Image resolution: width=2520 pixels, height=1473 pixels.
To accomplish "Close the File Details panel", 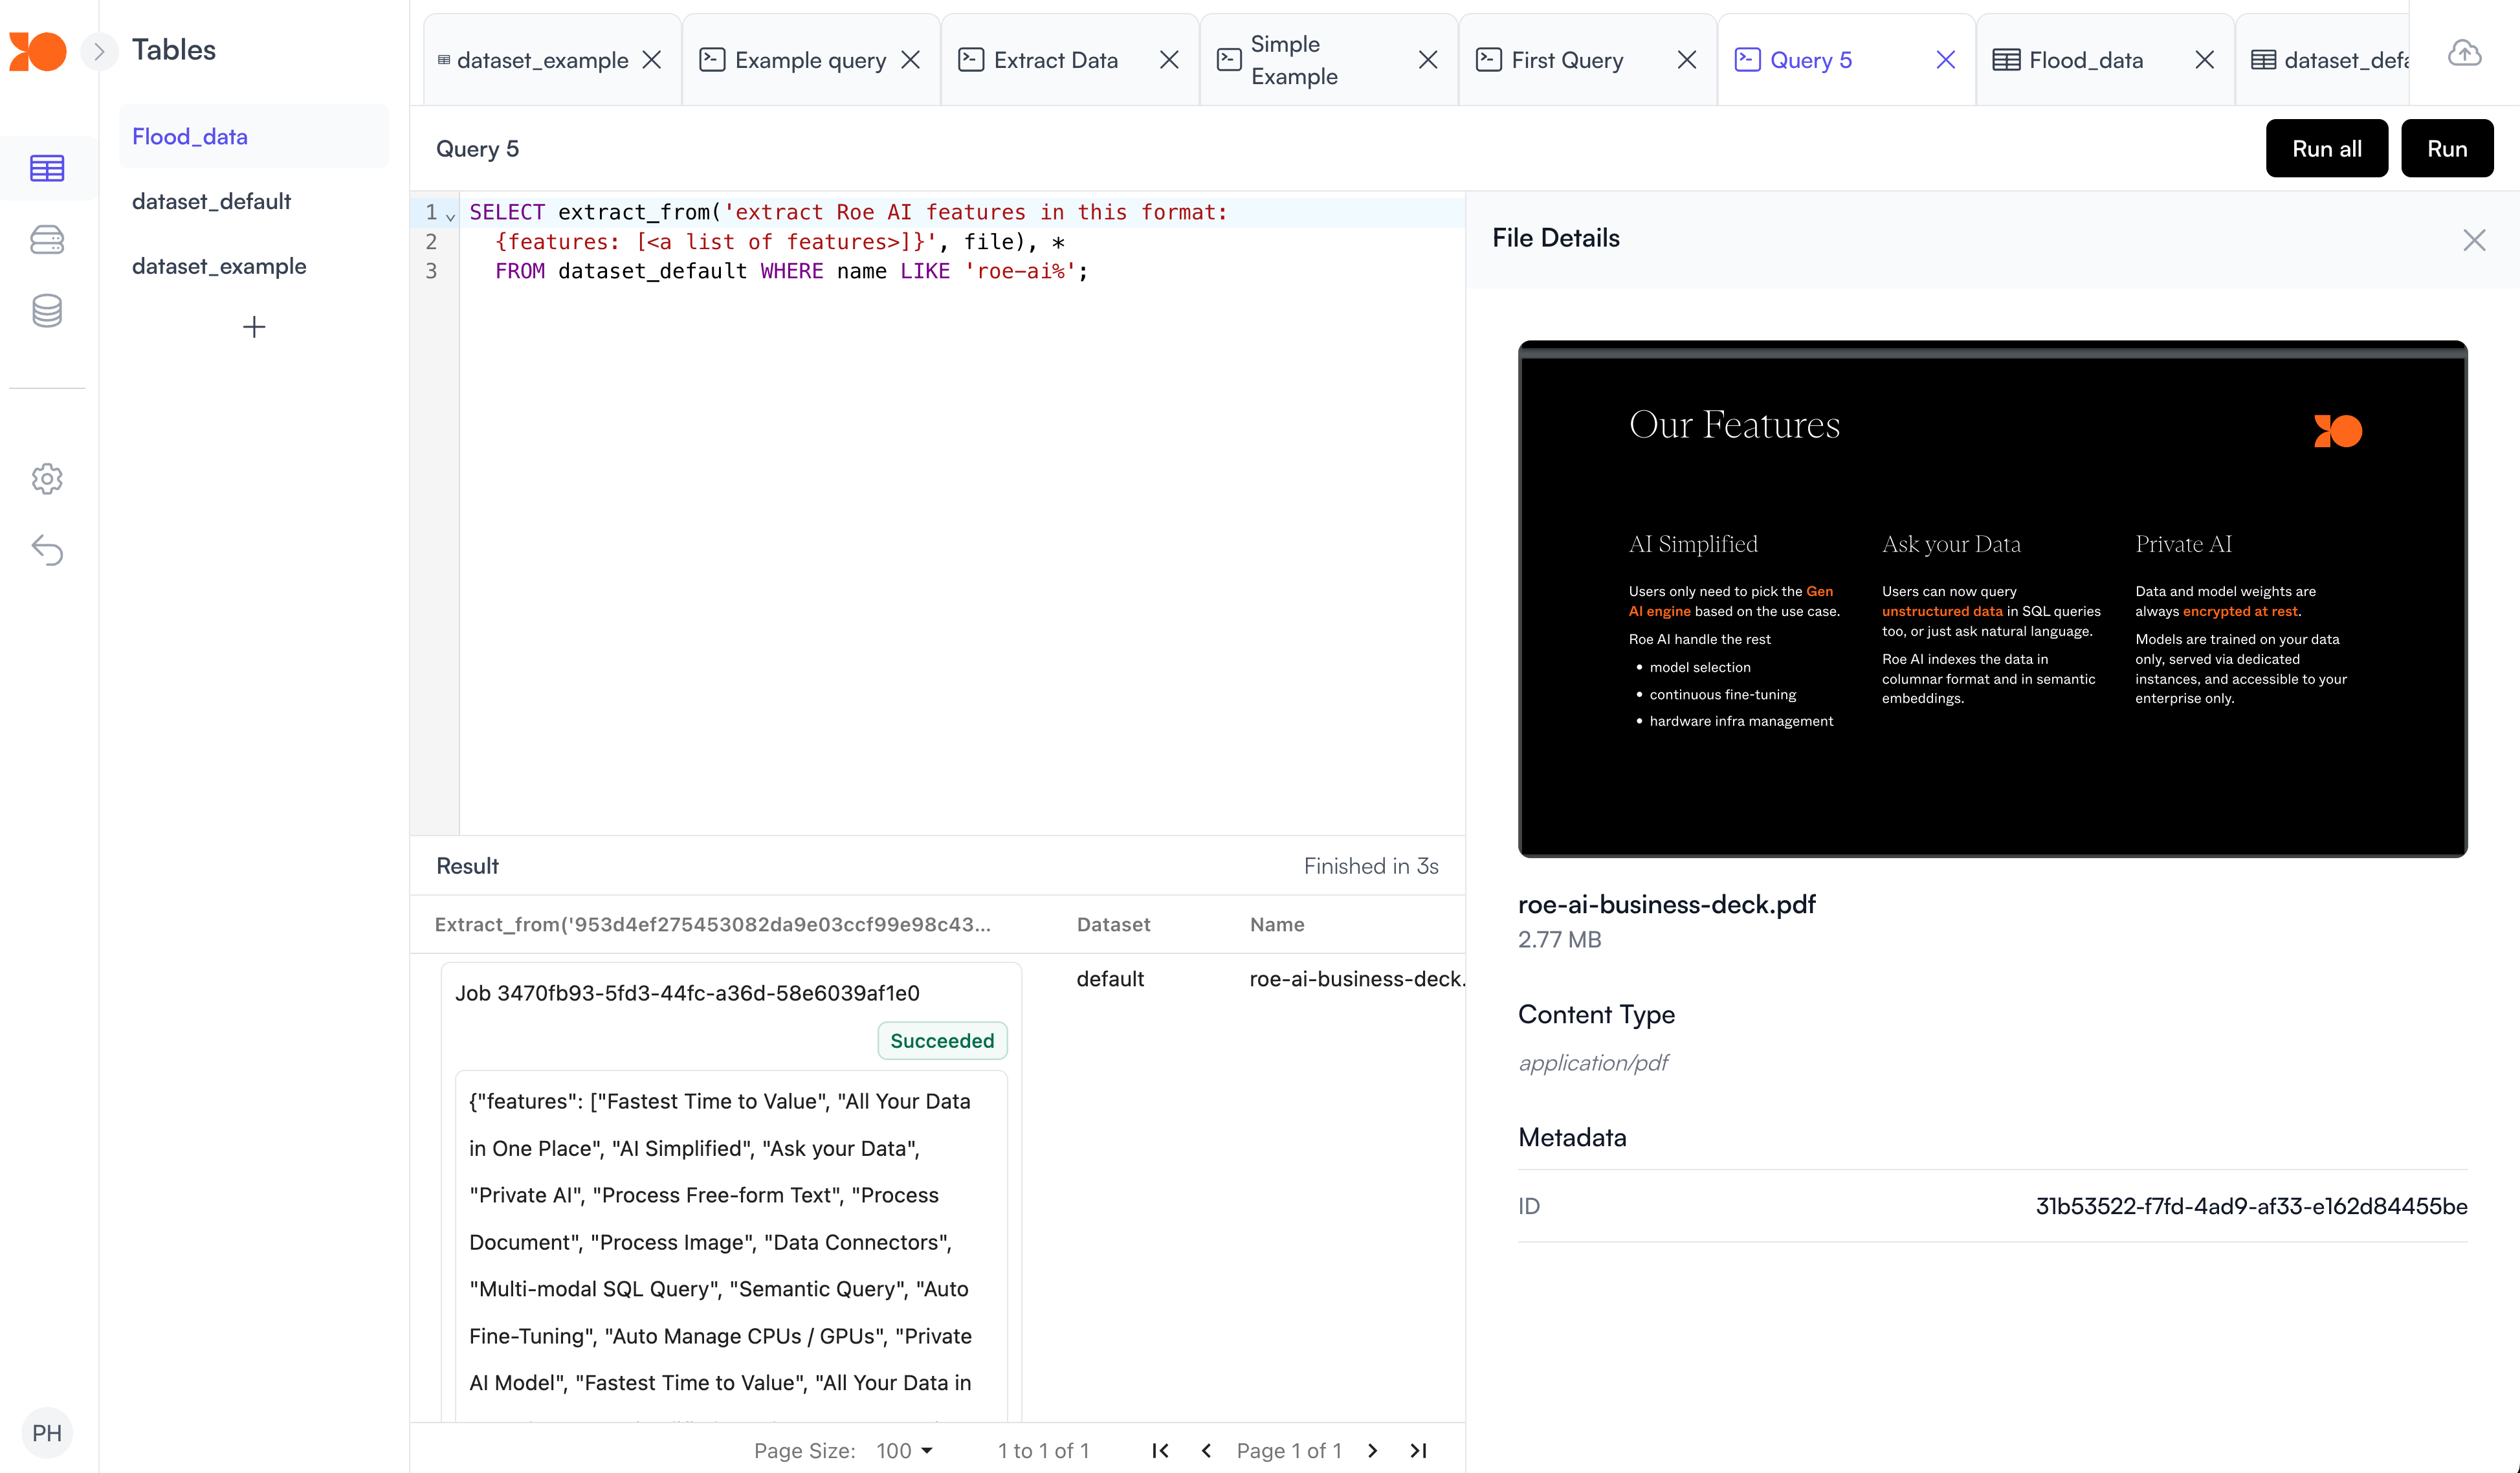I will click(x=2474, y=240).
